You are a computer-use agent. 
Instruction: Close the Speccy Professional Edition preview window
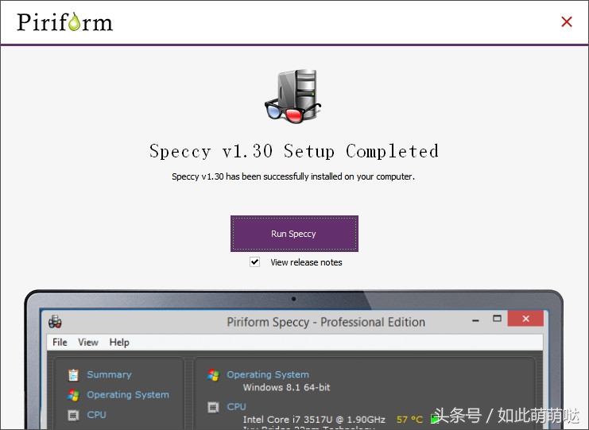525,319
